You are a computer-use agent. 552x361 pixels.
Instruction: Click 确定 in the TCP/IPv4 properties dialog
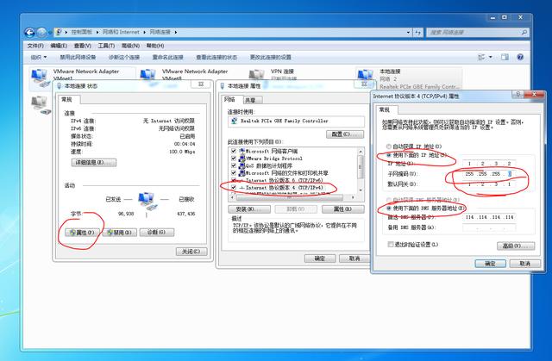(491, 264)
